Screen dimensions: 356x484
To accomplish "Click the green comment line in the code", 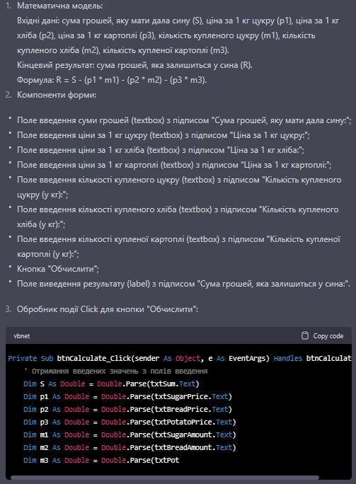I will [x=115, y=371].
